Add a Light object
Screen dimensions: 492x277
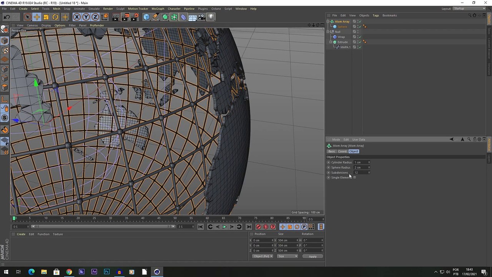(x=211, y=17)
